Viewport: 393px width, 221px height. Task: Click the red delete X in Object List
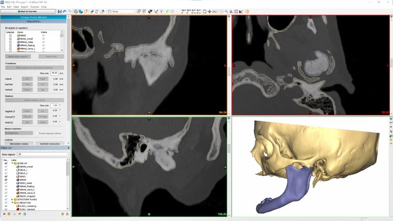tap(4, 214)
